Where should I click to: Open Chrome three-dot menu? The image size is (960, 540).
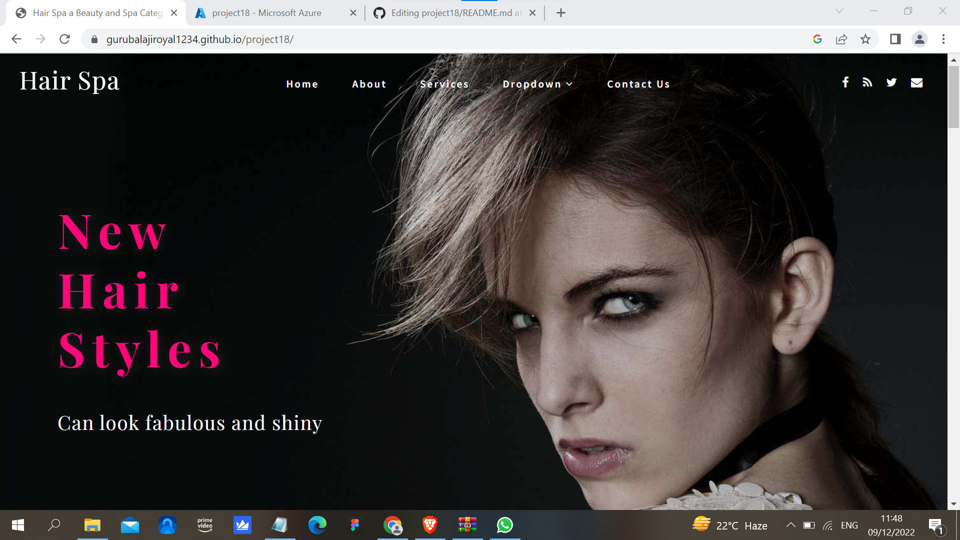pyautogui.click(x=943, y=39)
